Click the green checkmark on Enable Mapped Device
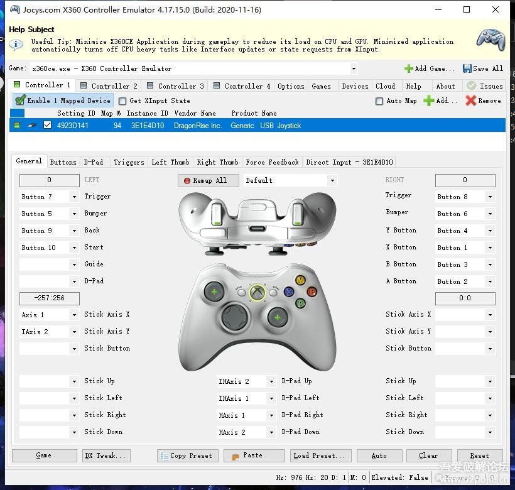515x490 pixels. pyautogui.click(x=20, y=100)
